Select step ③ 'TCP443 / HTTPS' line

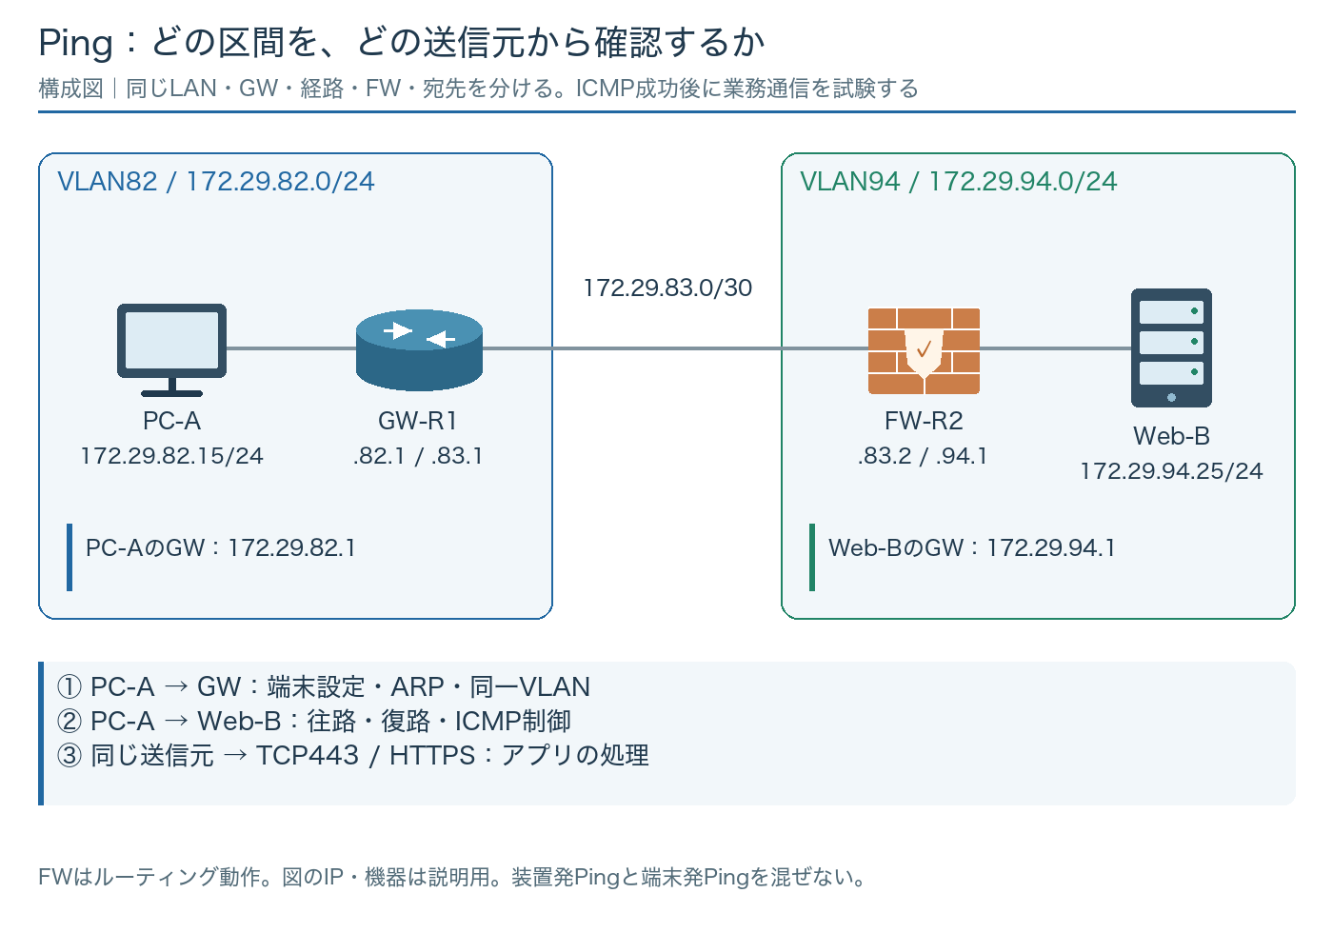coord(353,755)
